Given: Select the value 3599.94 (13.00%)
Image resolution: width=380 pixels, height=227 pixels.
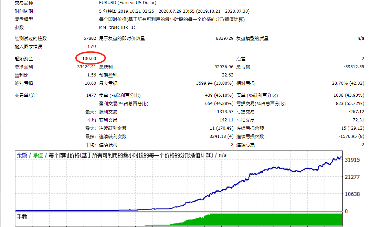Looking at the screenshot, I should tap(215, 83).
